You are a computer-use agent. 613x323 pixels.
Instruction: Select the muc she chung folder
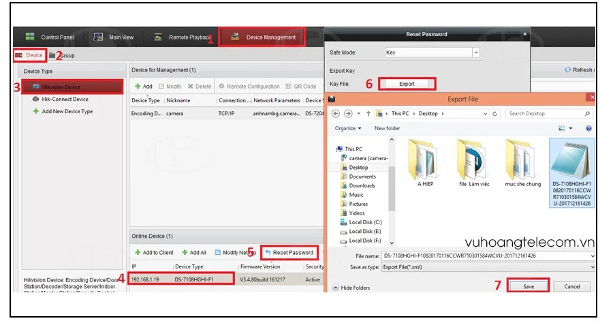(522, 164)
